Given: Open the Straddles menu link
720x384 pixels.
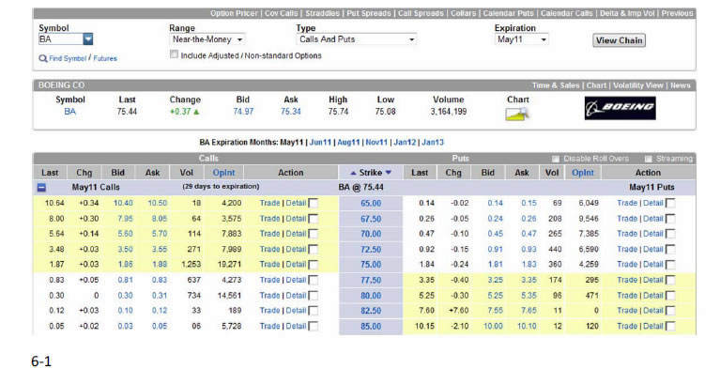Looking at the screenshot, I should tap(322, 13).
